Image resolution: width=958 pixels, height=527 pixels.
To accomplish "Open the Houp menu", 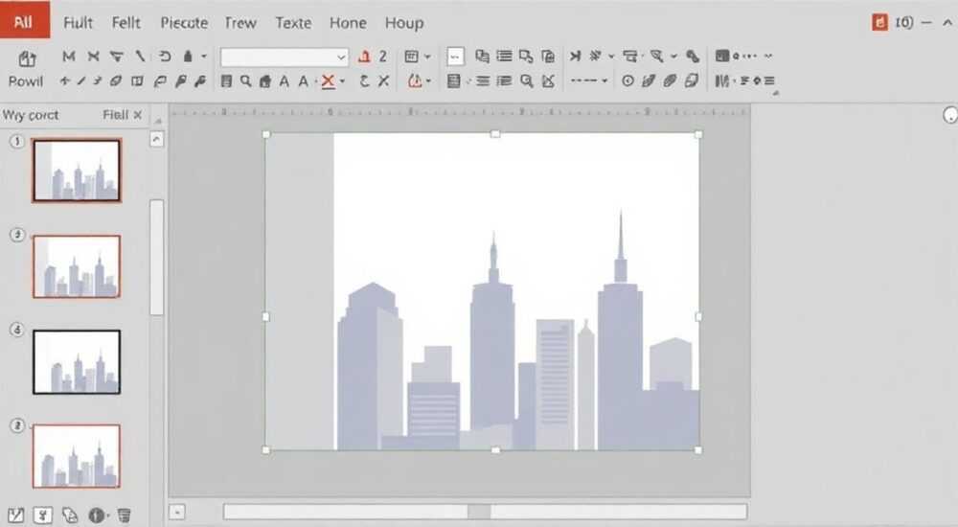I will coord(404,23).
